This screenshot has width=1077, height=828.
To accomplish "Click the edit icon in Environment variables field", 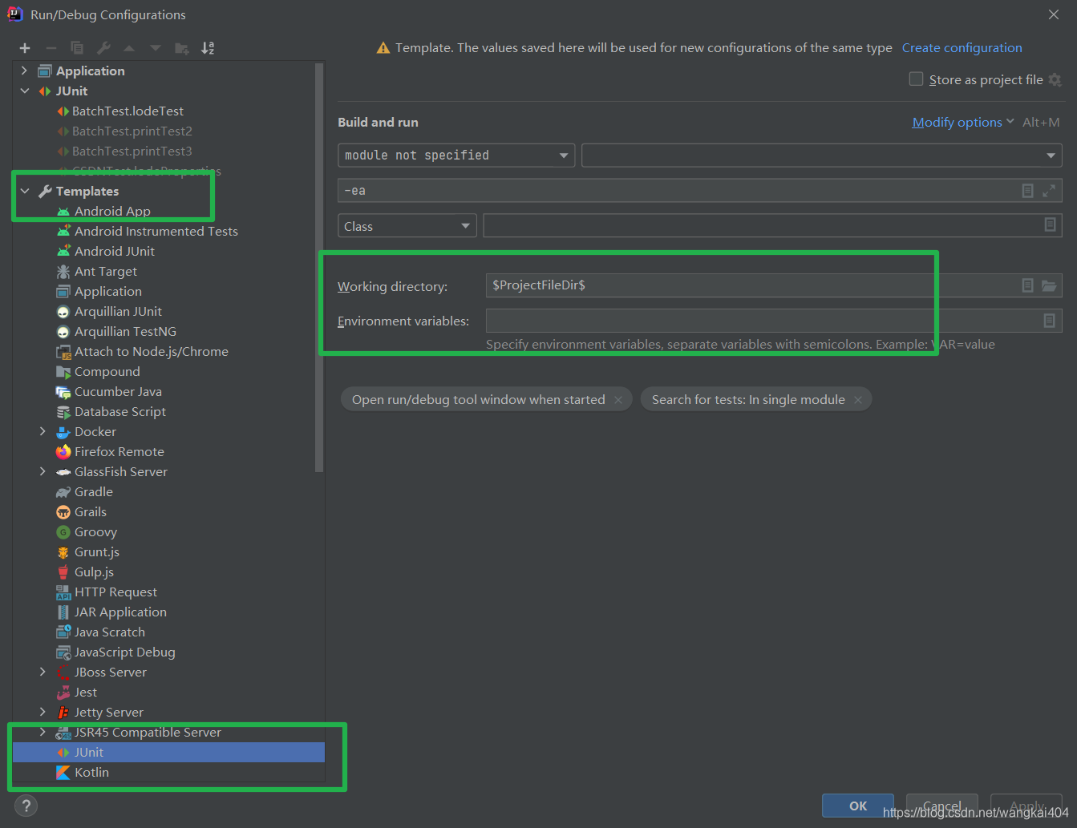I will coord(1049,321).
